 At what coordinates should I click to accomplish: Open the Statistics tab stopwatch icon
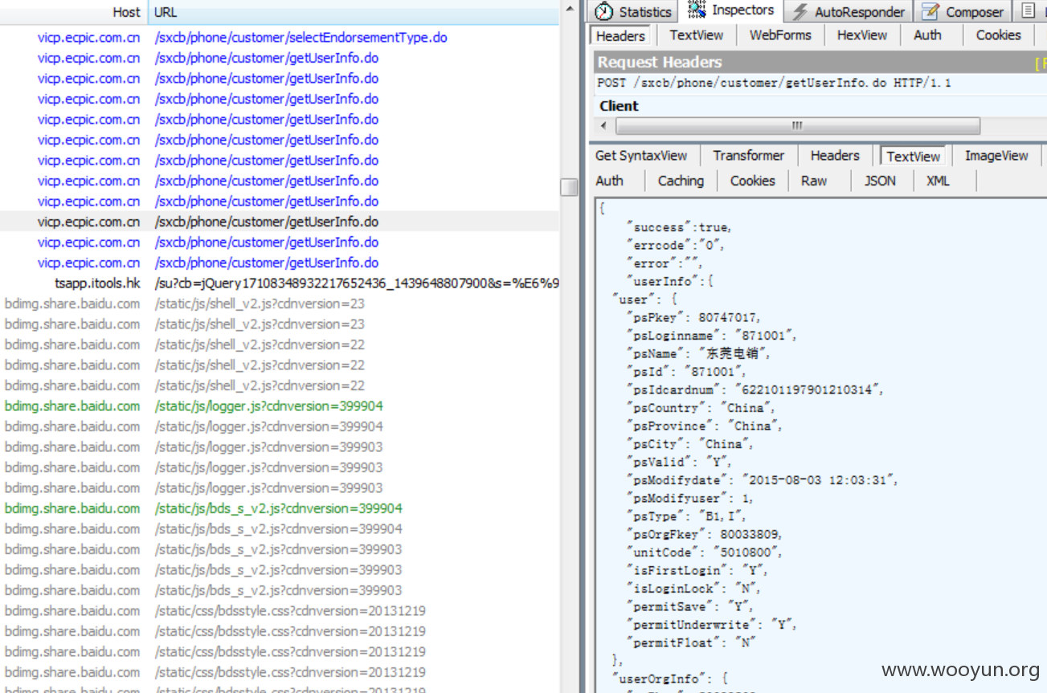pyautogui.click(x=604, y=12)
